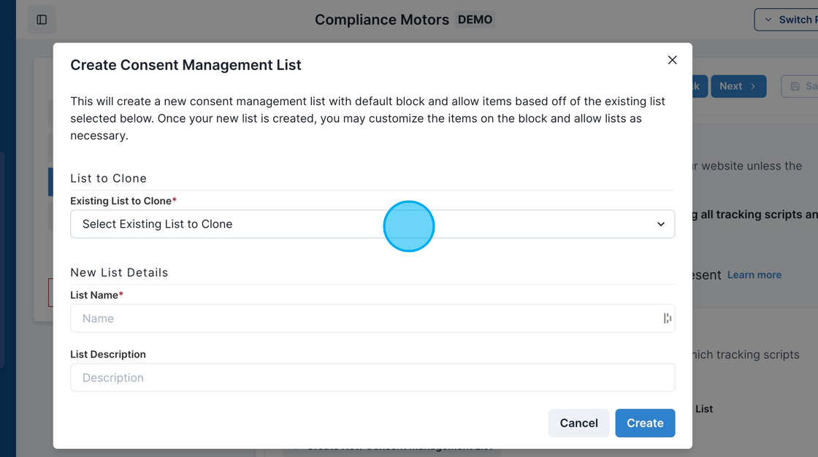Click the 'New List Details' section heading
Screen dimensions: 818x457
point(120,272)
